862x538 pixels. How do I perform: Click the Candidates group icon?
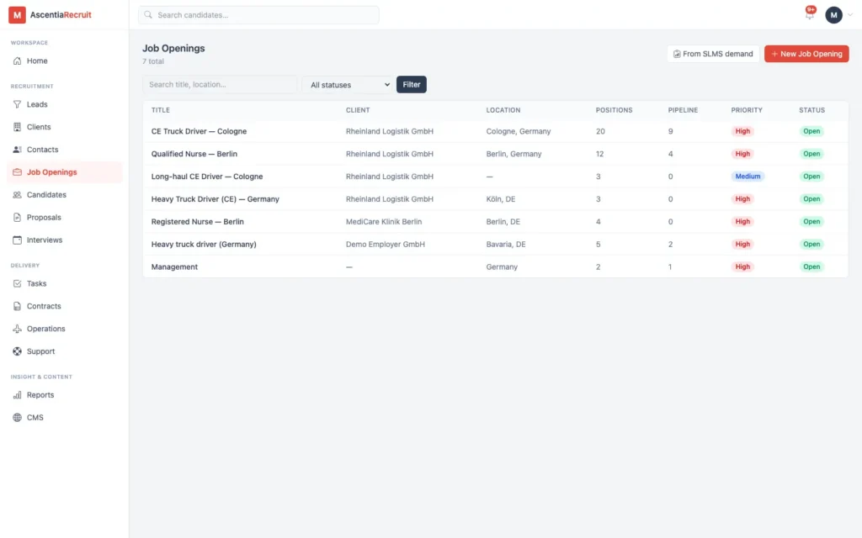(17, 195)
